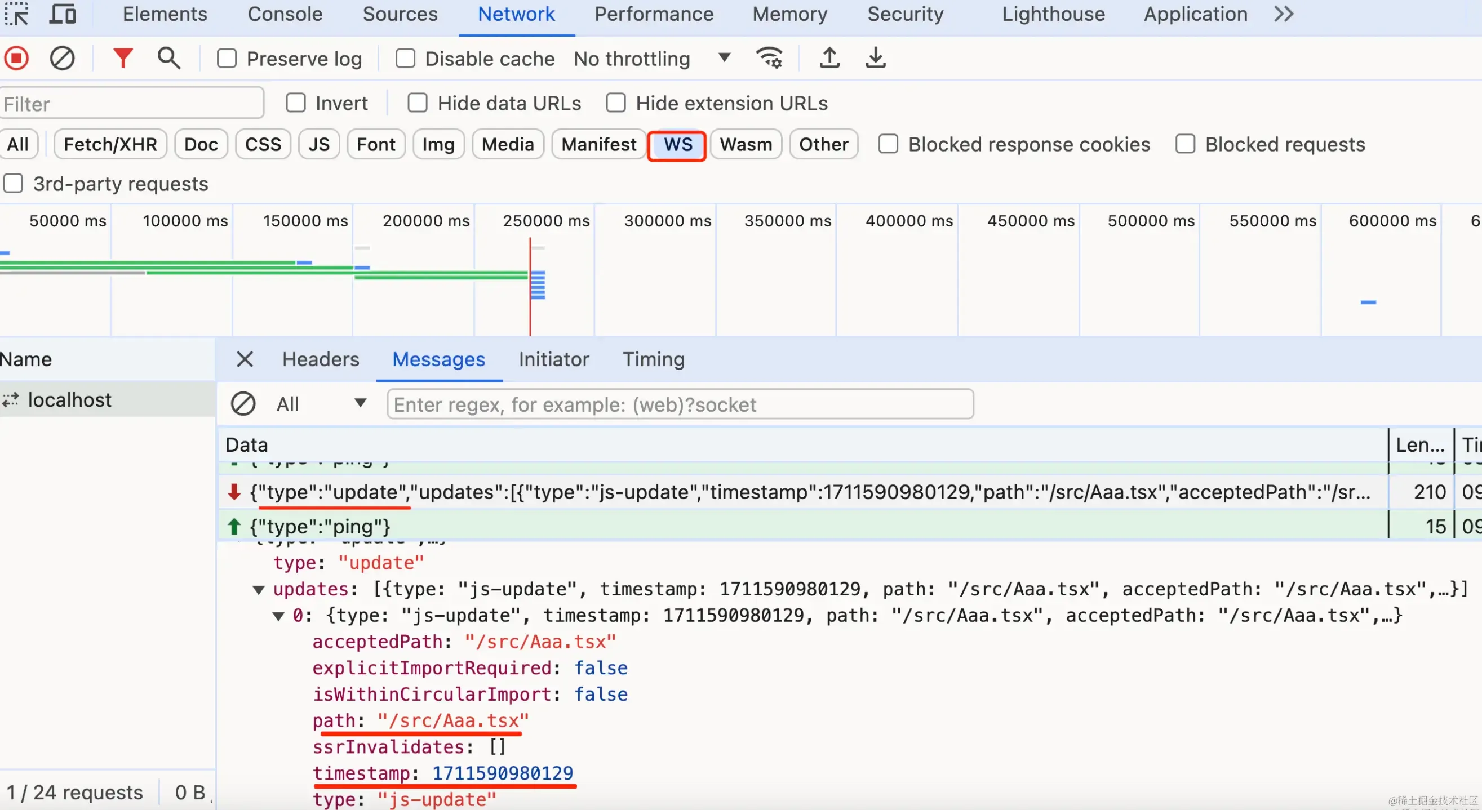Check 3rd-party requests
This screenshot has height=810, width=1482.
click(x=13, y=184)
